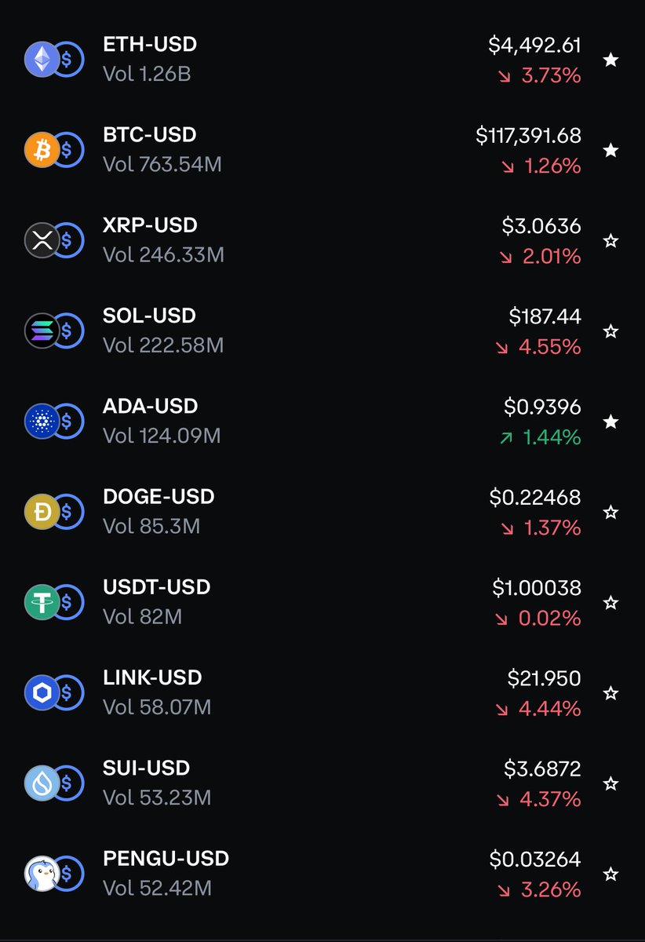Add XRP-USD to favorites with star
The width and height of the screenshot is (645, 942).
click(610, 241)
